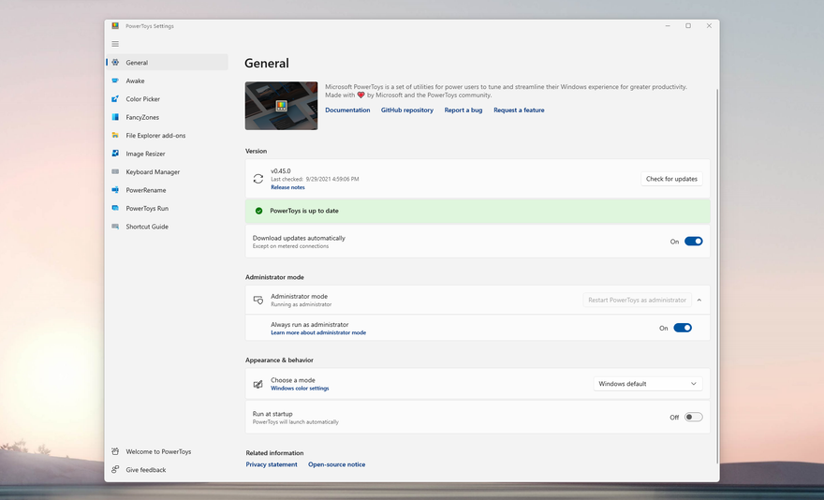Turn off Download updates automatically toggle

(x=693, y=242)
